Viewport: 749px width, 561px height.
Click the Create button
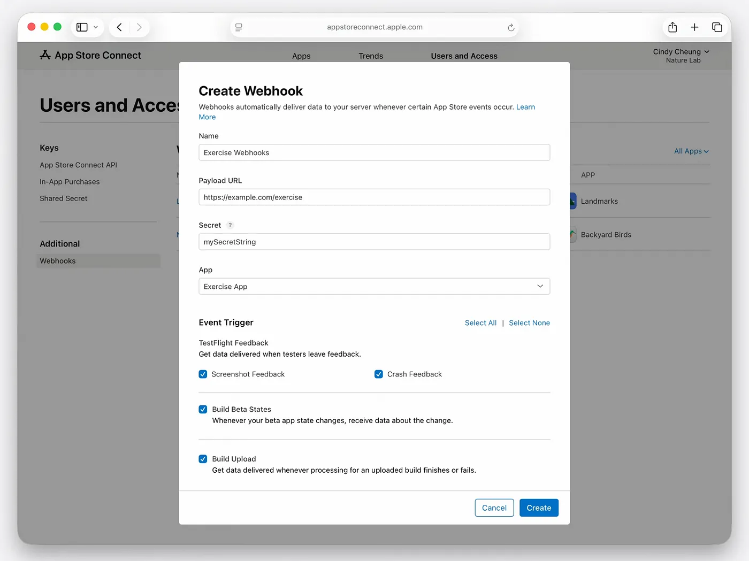[x=539, y=508]
